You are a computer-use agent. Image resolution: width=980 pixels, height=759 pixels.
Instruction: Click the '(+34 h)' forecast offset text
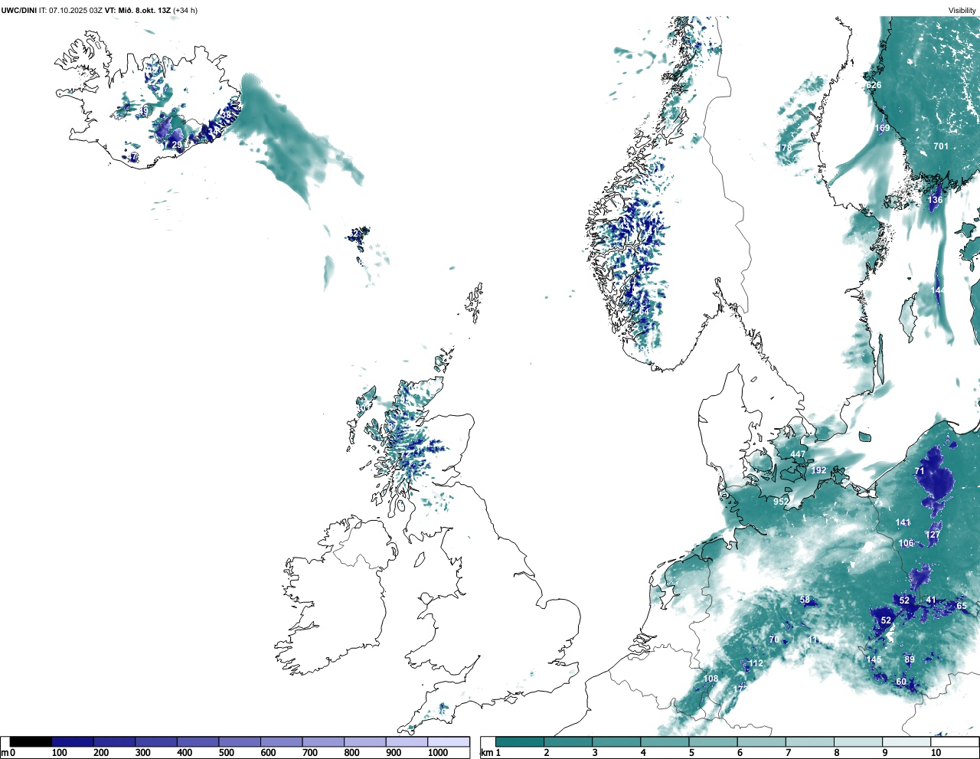185,10
